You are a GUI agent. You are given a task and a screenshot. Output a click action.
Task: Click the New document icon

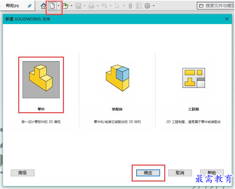tap(52, 6)
